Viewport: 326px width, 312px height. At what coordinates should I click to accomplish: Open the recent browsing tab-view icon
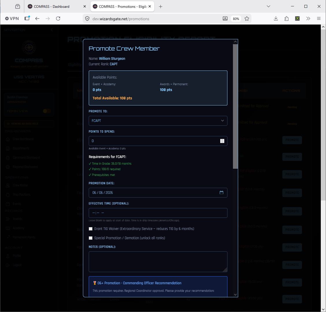(x=18, y=6)
